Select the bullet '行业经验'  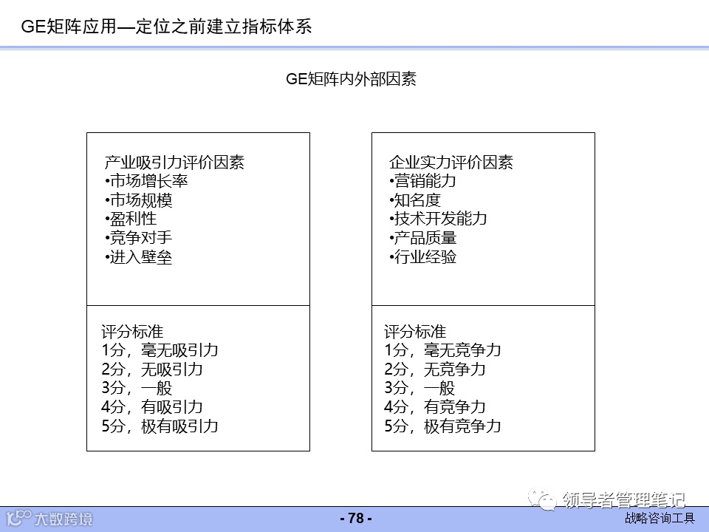click(x=422, y=257)
